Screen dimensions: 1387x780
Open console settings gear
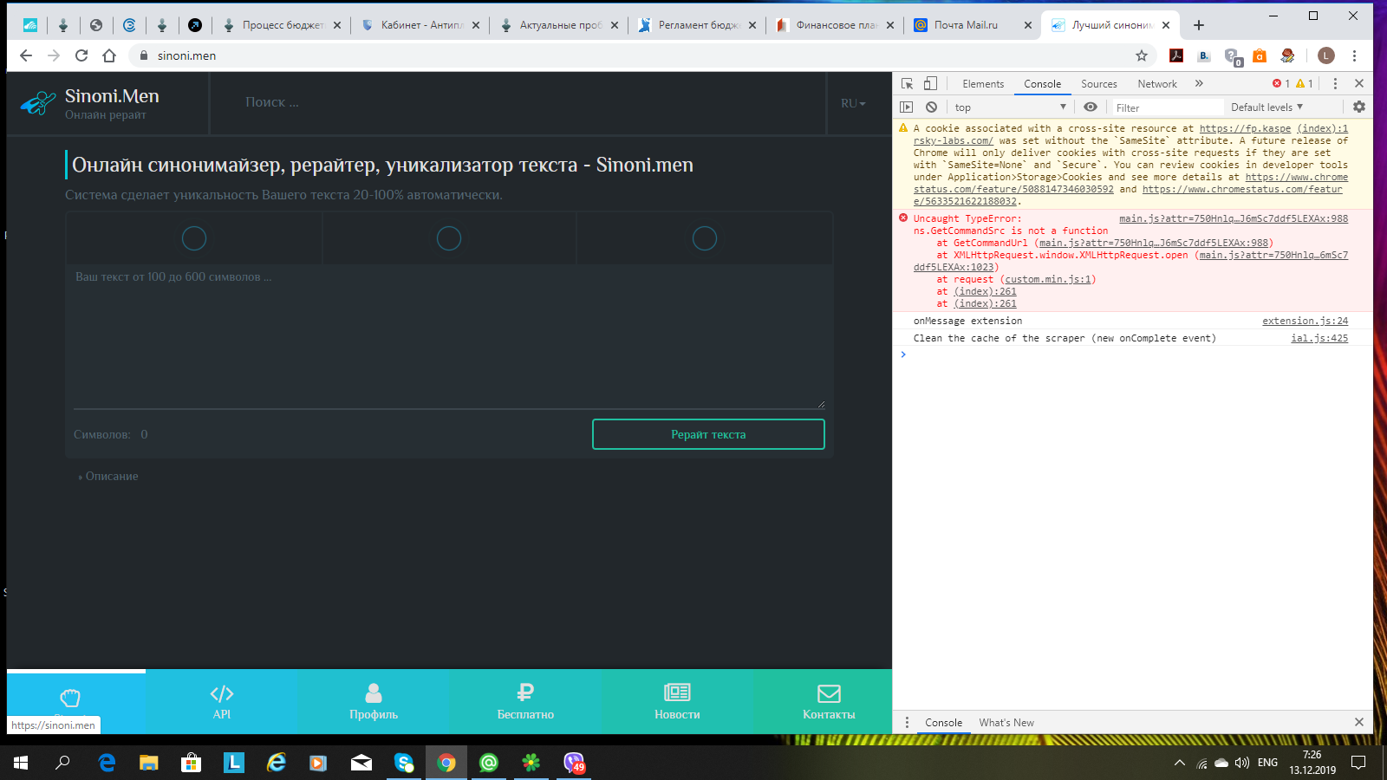pos(1358,107)
